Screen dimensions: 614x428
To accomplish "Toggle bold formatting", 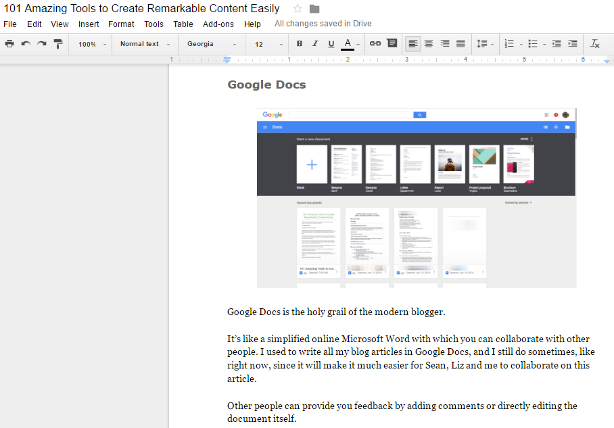I will coord(300,44).
